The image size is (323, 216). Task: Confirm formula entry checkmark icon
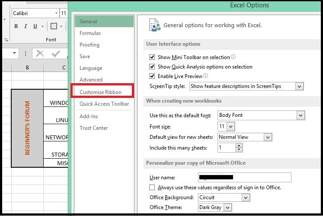point(56,53)
